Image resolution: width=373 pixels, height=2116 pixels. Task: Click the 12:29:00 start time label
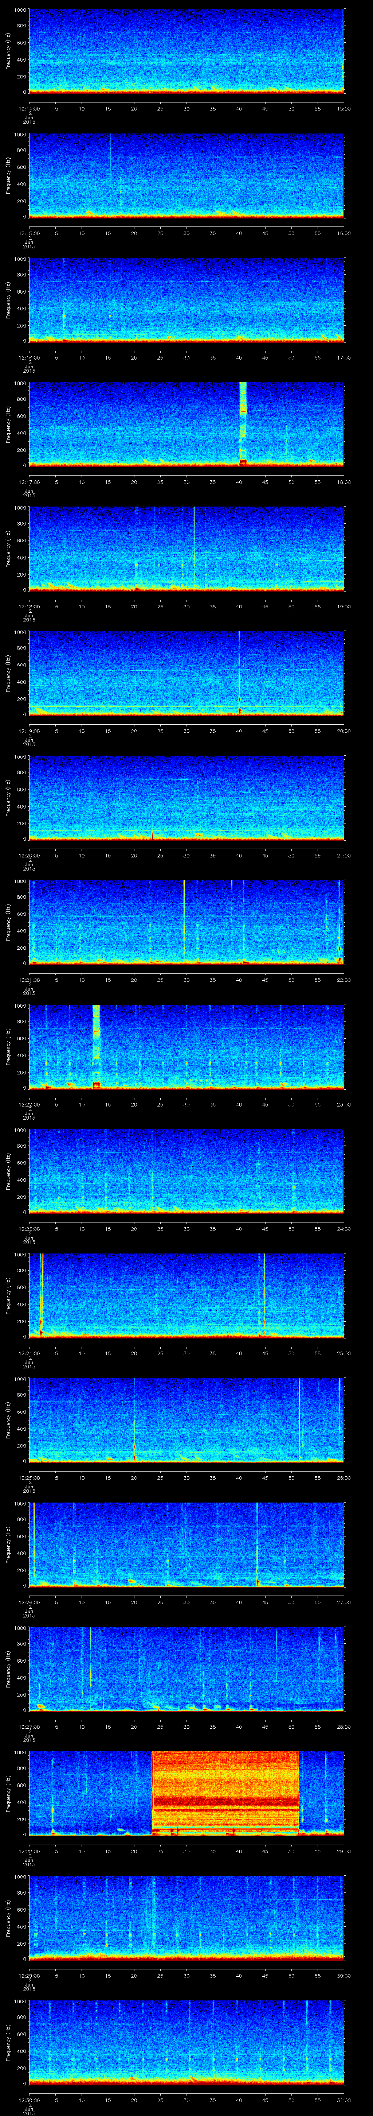click(x=29, y=1976)
